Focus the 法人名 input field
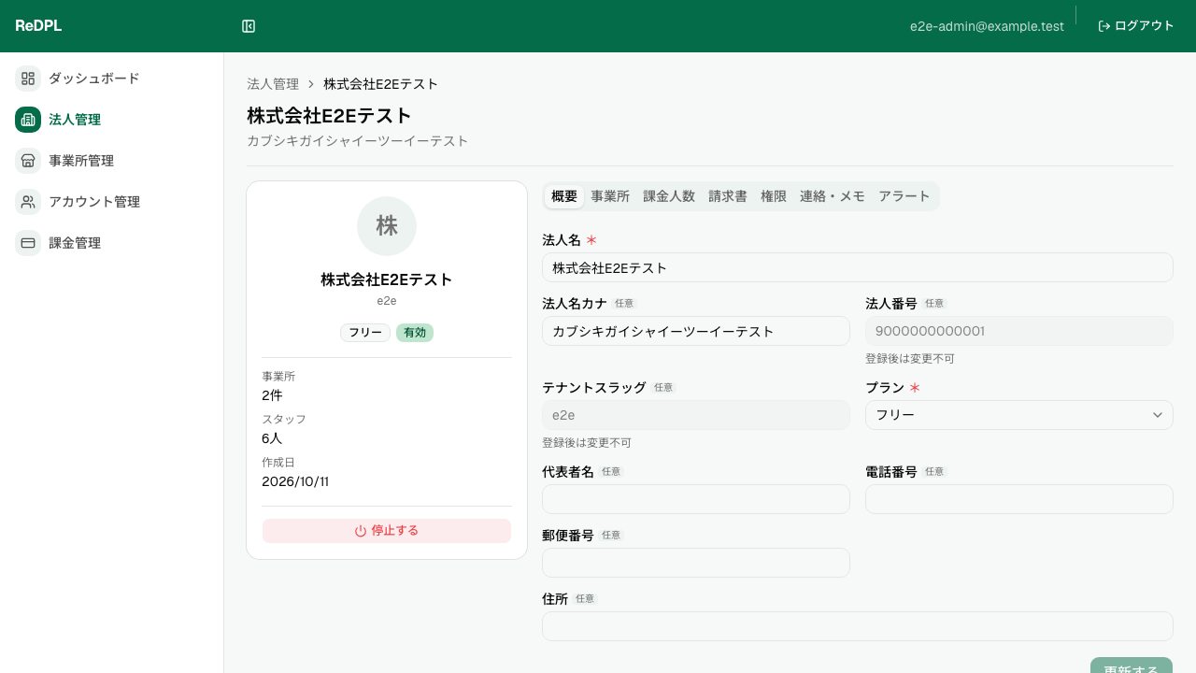The height and width of the screenshot is (673, 1196). pyautogui.click(x=858, y=267)
